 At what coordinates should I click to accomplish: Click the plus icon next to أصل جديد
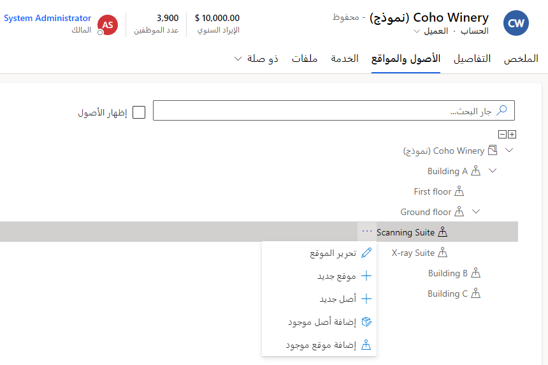[366, 299]
